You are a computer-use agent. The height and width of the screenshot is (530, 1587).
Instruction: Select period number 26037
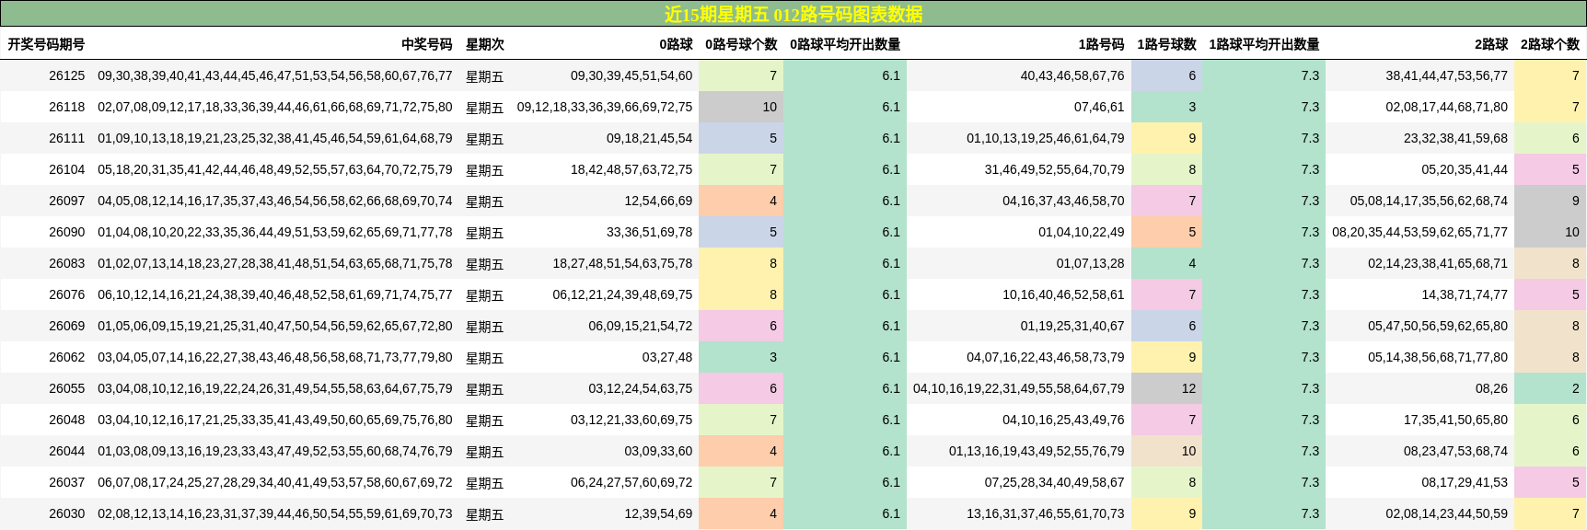pos(66,482)
